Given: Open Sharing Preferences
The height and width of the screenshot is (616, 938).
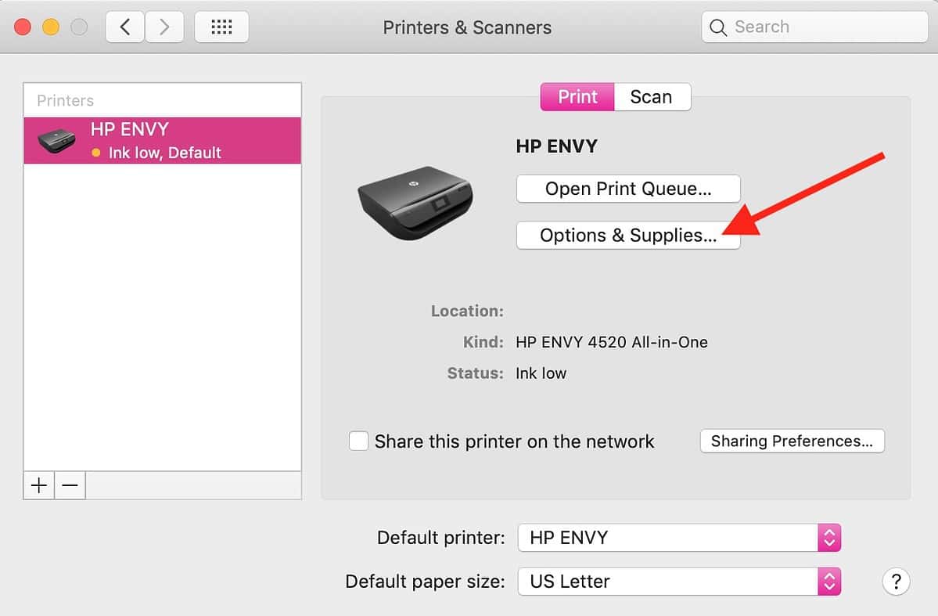Looking at the screenshot, I should [x=792, y=441].
